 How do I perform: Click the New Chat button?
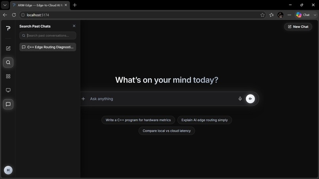point(298,26)
